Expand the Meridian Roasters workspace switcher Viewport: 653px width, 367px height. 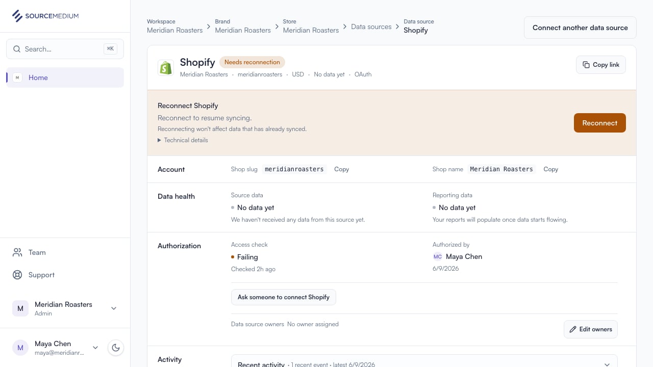(x=65, y=308)
